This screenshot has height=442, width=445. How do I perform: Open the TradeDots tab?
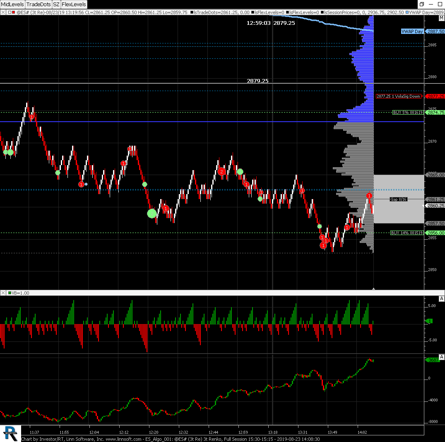click(x=38, y=4)
